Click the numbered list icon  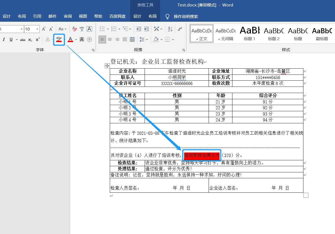114,29
